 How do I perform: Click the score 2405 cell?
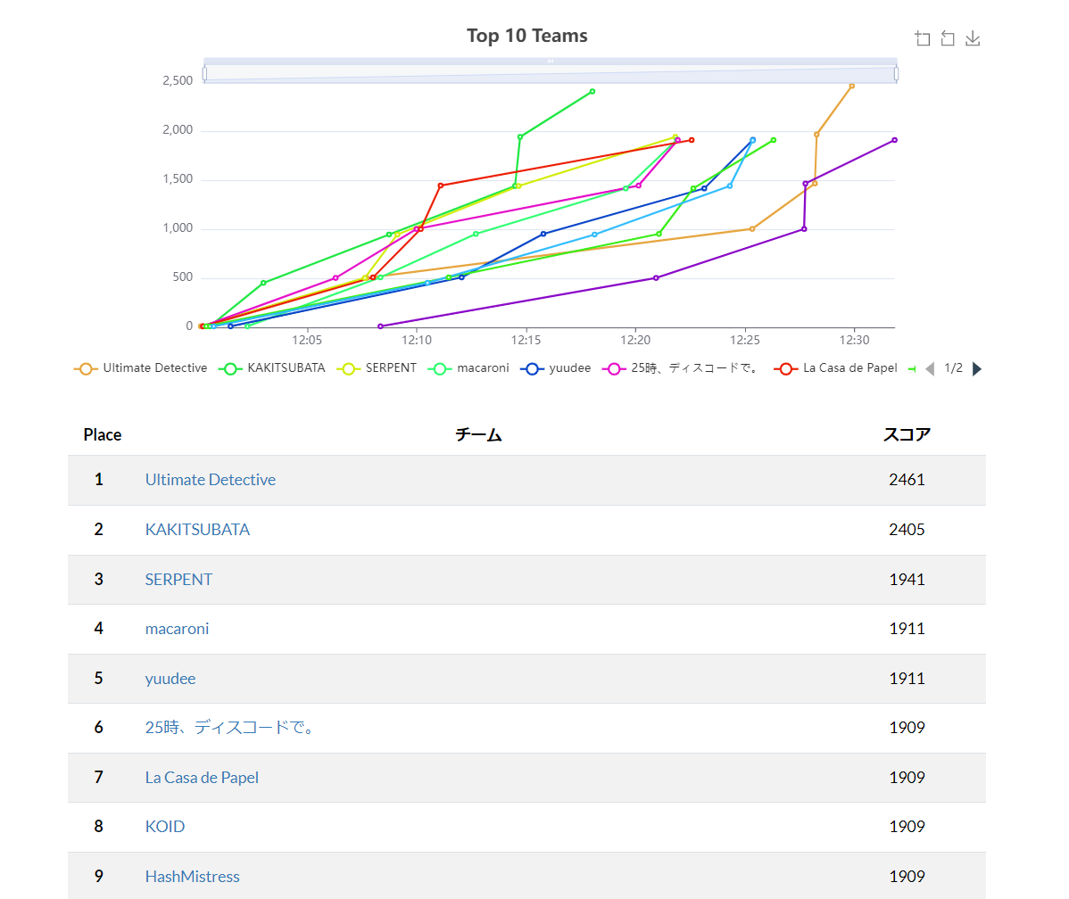(x=907, y=530)
